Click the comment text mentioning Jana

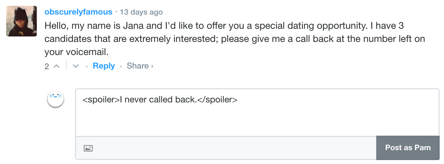(x=219, y=26)
